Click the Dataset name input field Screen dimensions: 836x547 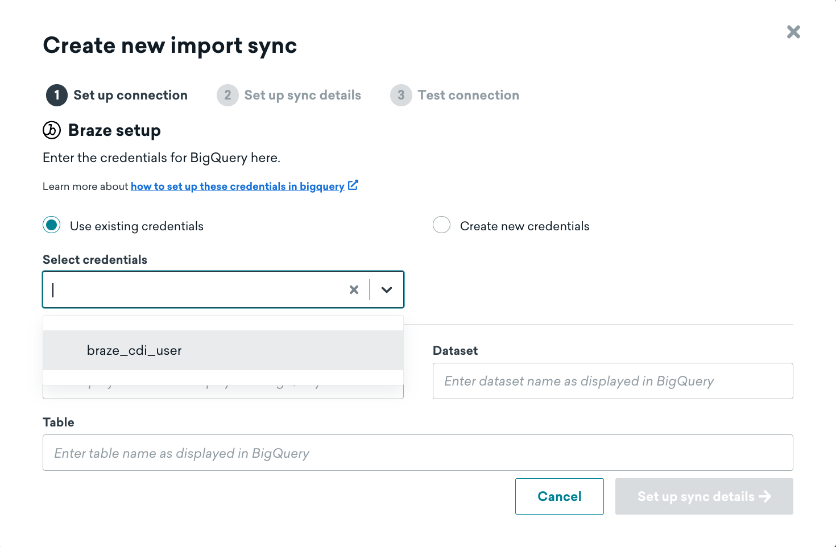coord(612,381)
